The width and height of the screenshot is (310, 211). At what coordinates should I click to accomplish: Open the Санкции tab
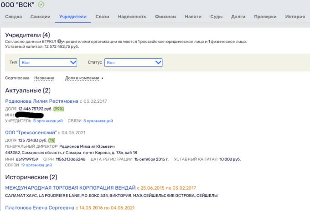coord(40,17)
